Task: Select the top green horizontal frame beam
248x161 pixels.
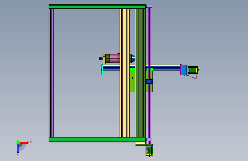Action: pos(97,6)
